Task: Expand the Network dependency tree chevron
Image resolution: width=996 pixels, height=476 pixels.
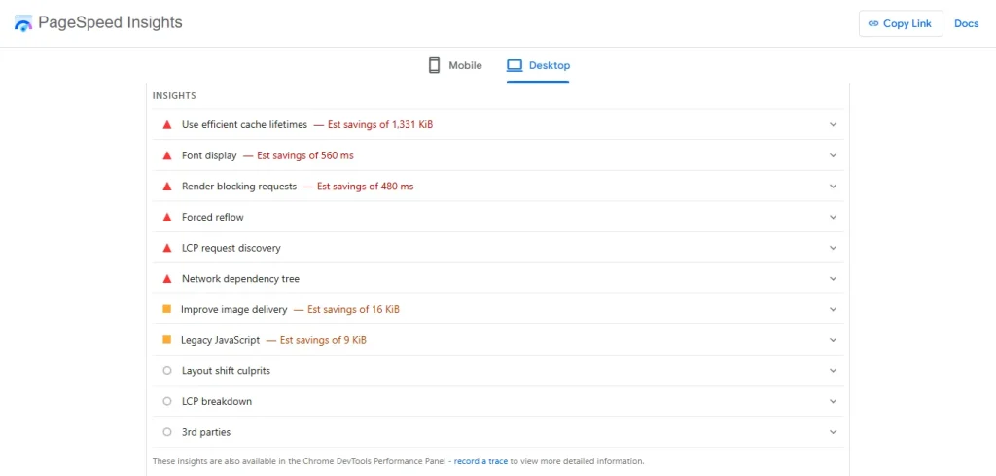Action: coord(833,279)
